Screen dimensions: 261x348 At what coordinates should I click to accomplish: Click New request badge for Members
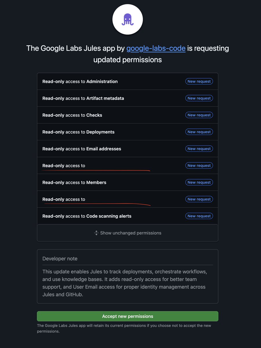pyautogui.click(x=199, y=182)
